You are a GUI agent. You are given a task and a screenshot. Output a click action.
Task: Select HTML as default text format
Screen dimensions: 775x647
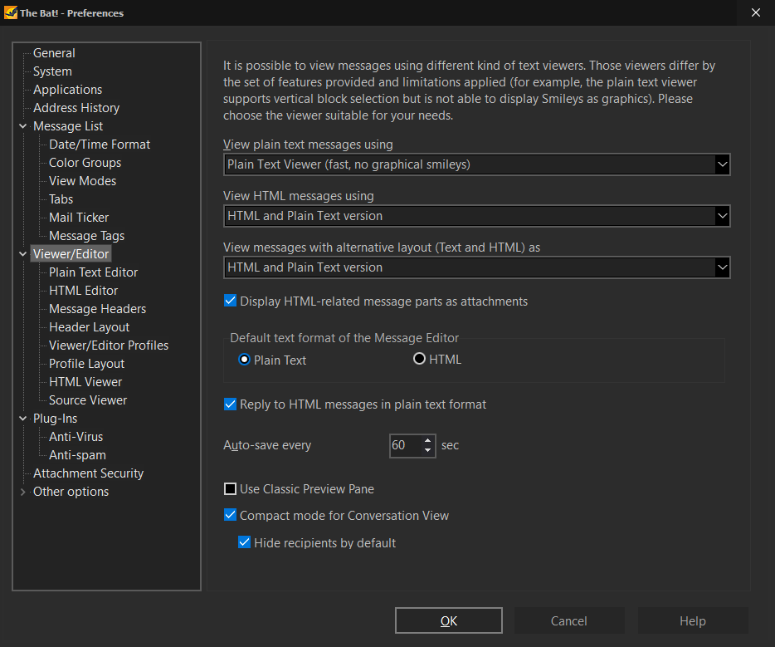click(x=420, y=360)
